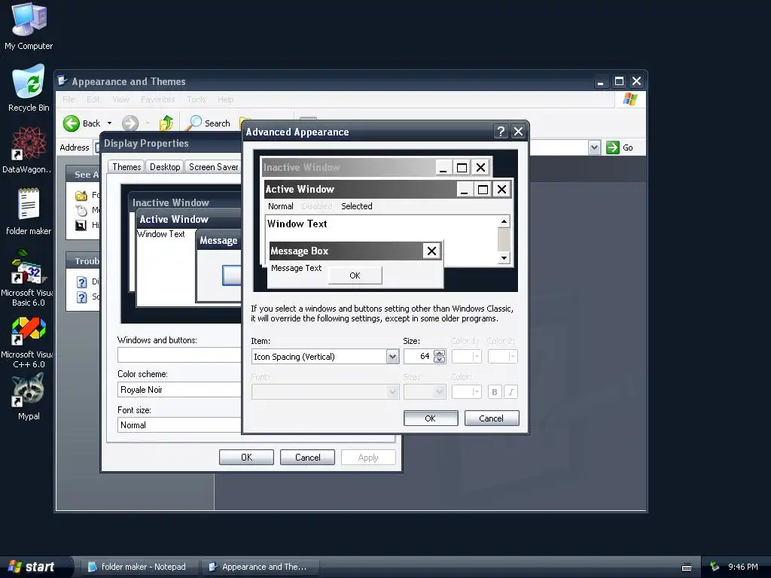This screenshot has height=578, width=771.
Task: Click the first Troubleshooters help icon
Action: point(81,282)
